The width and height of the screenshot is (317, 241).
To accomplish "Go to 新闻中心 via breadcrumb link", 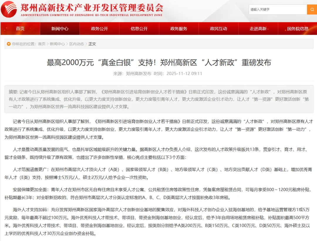I will pyautogui.click(x=57, y=44).
